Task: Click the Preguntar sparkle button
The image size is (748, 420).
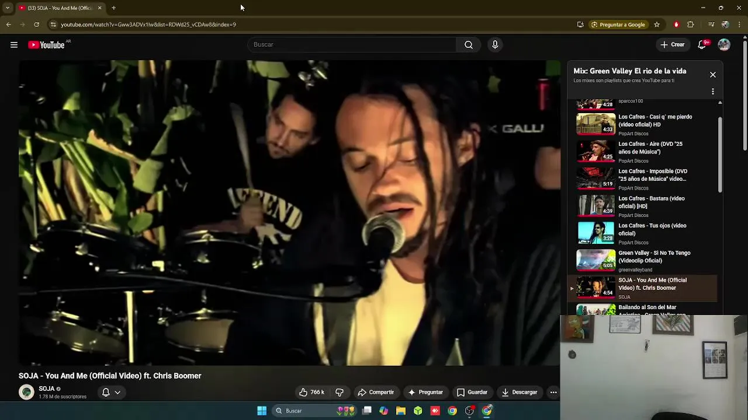Action: (x=425, y=392)
